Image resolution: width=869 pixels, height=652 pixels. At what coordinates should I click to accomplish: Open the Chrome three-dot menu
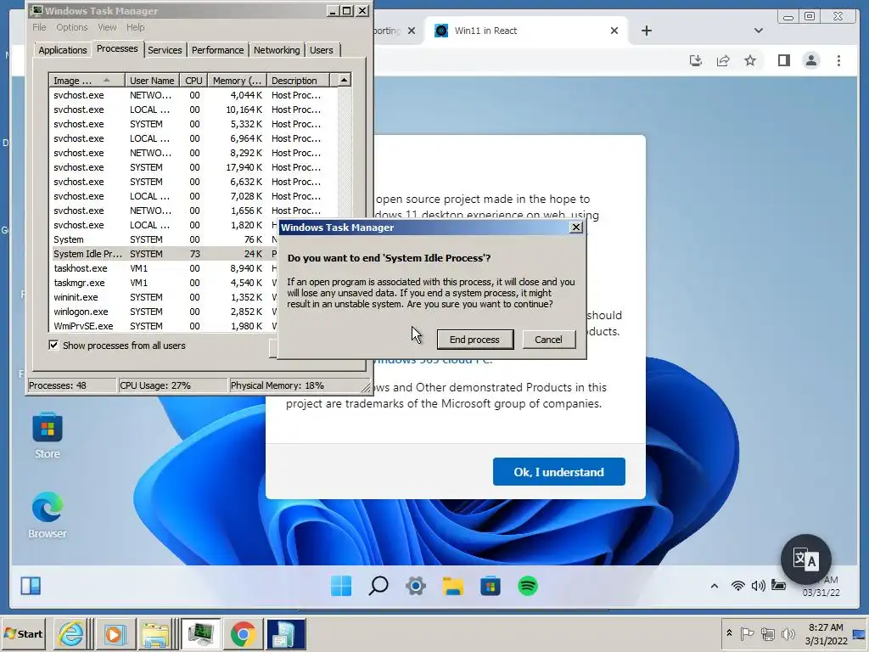pos(838,60)
